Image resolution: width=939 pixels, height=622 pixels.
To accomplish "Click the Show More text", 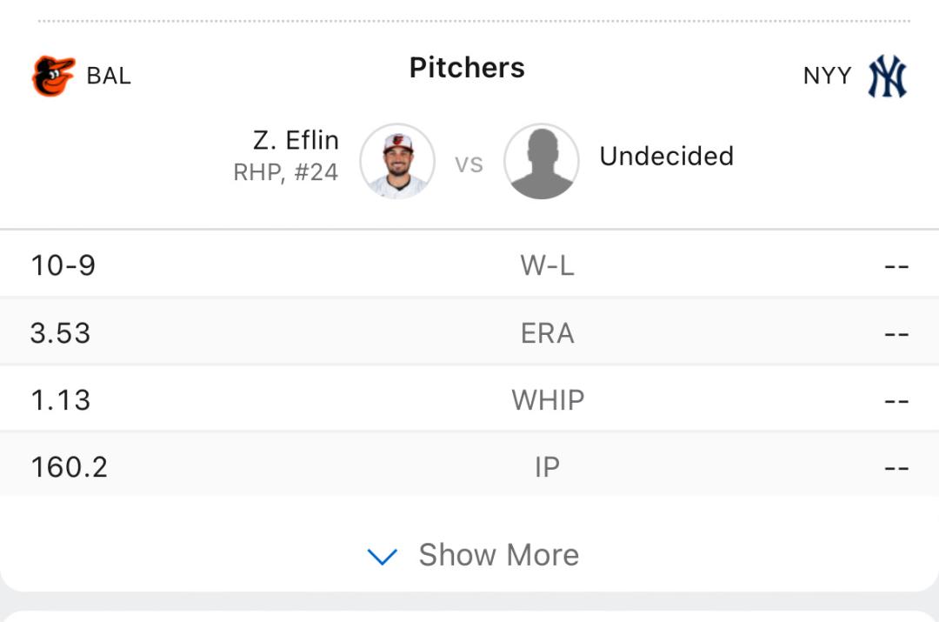I will tap(499, 555).
